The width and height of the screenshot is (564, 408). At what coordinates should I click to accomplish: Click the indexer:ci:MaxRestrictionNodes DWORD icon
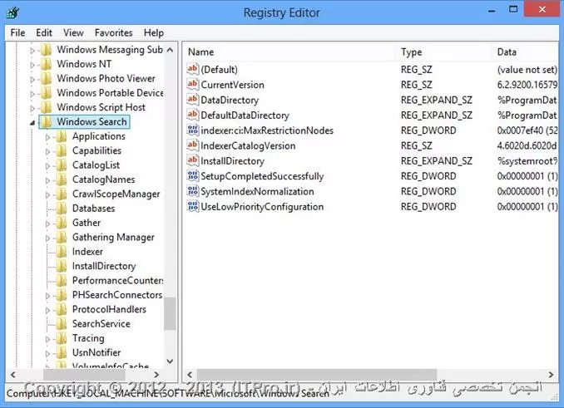click(x=193, y=130)
